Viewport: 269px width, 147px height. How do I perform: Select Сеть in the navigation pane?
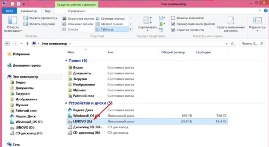click(x=14, y=145)
